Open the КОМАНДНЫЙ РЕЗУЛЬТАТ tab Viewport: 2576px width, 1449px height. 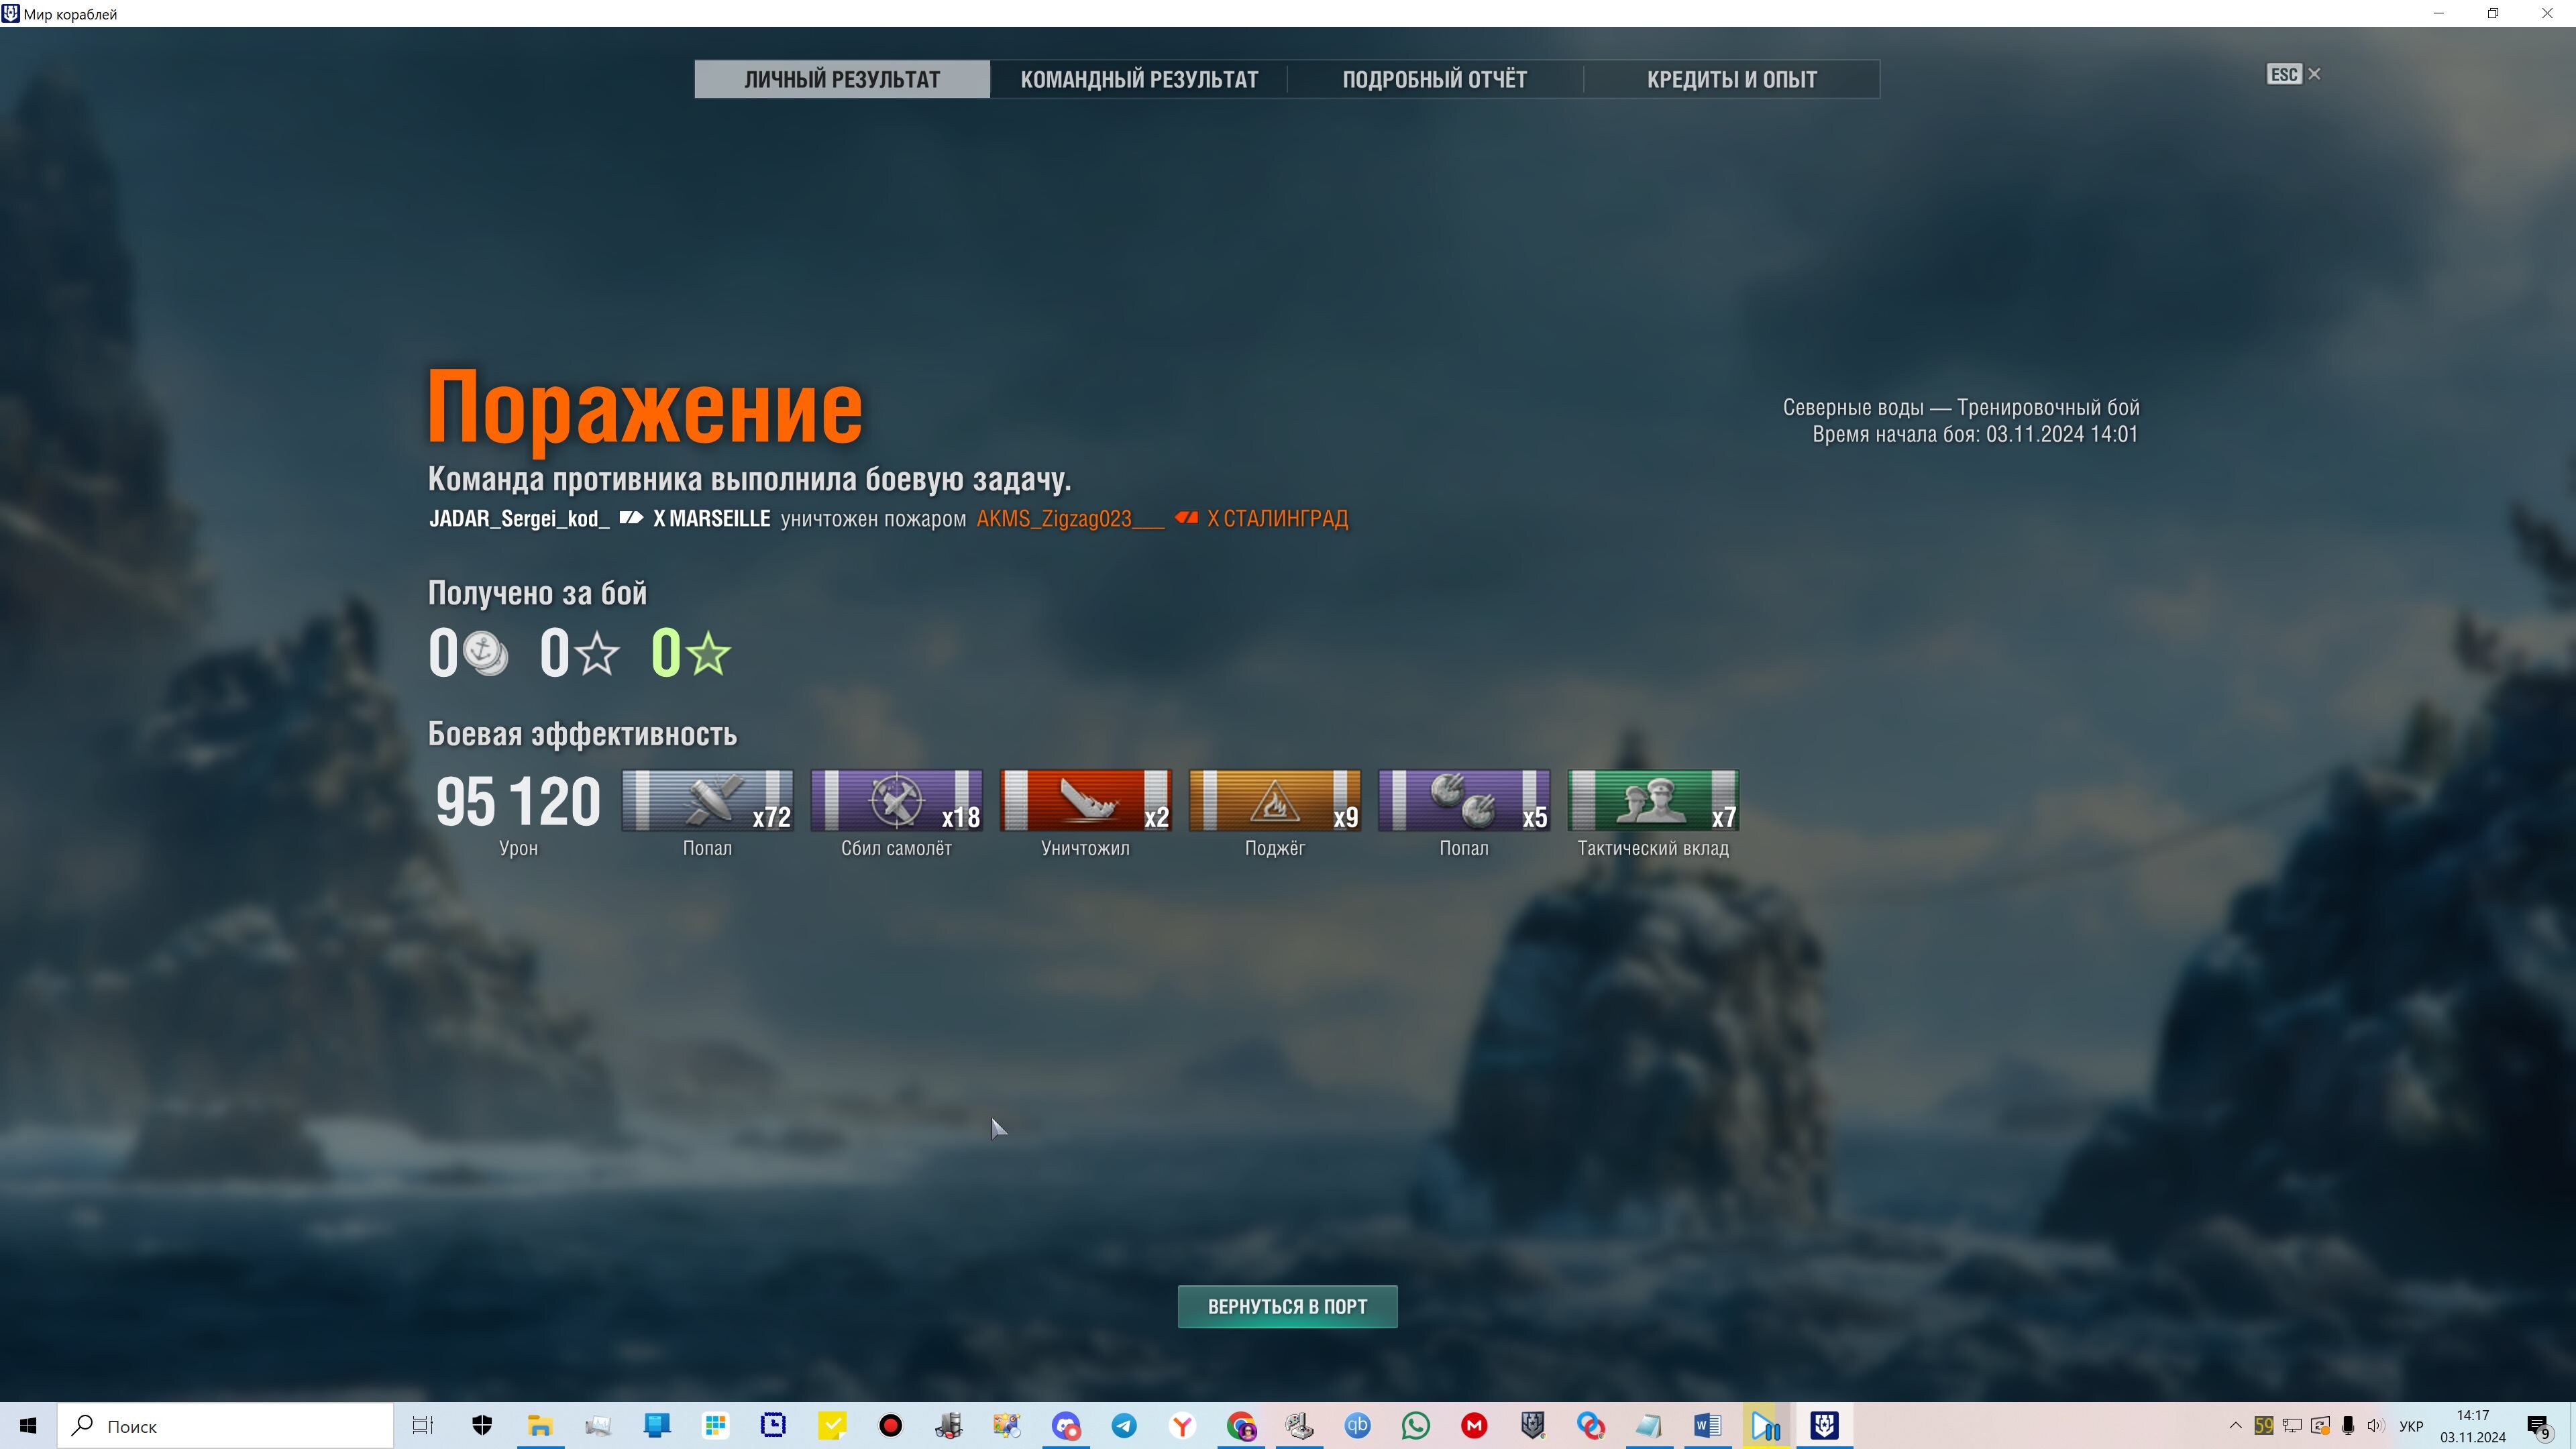1139,79
